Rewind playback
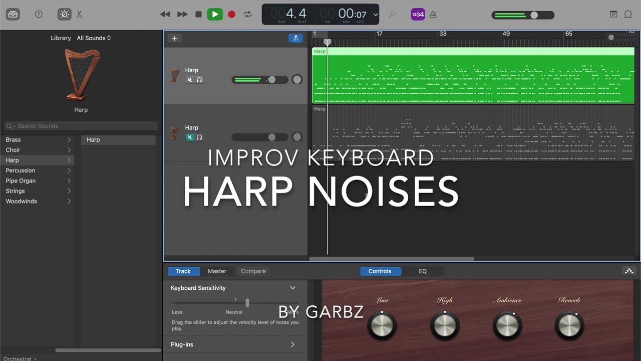 coord(165,15)
